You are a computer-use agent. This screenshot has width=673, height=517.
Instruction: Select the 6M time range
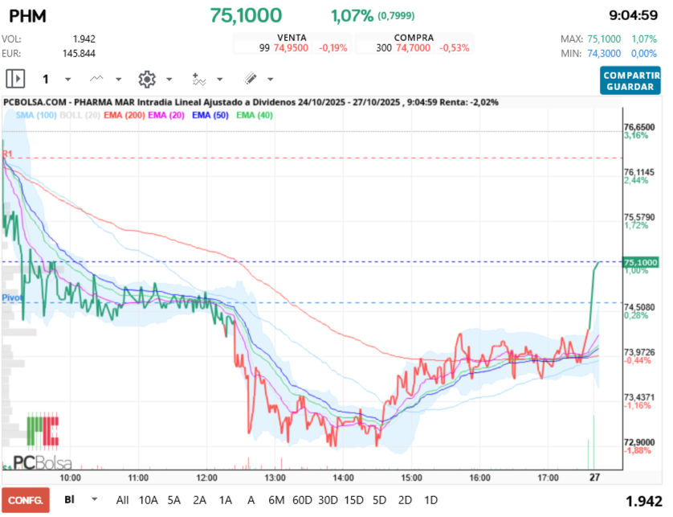(x=276, y=499)
